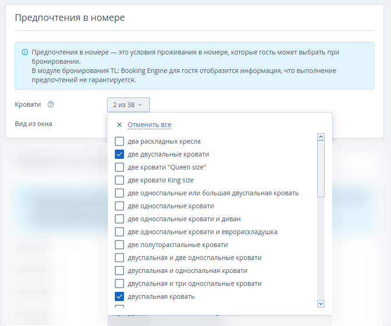Click the scroll down arrow in the list
The height and width of the screenshot is (326, 391).
tap(320, 304)
